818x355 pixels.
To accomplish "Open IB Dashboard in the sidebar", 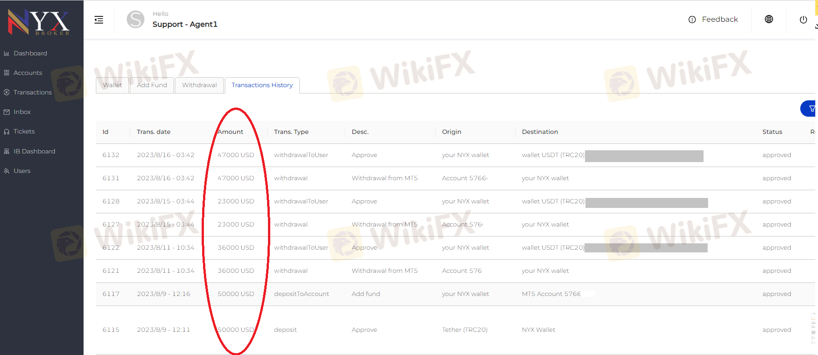I will [x=34, y=151].
